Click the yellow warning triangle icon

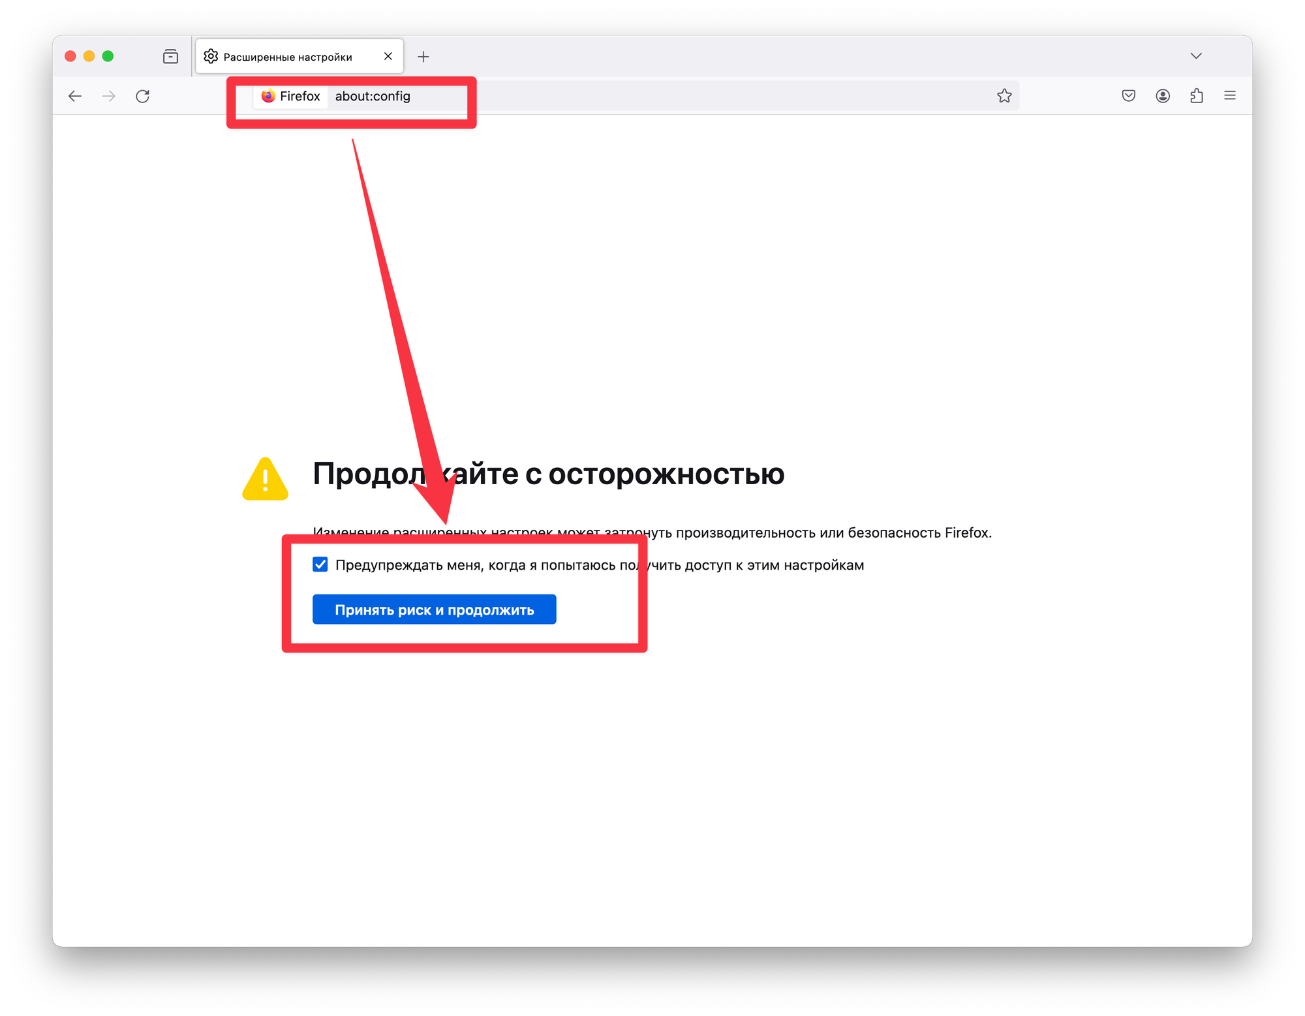click(265, 479)
